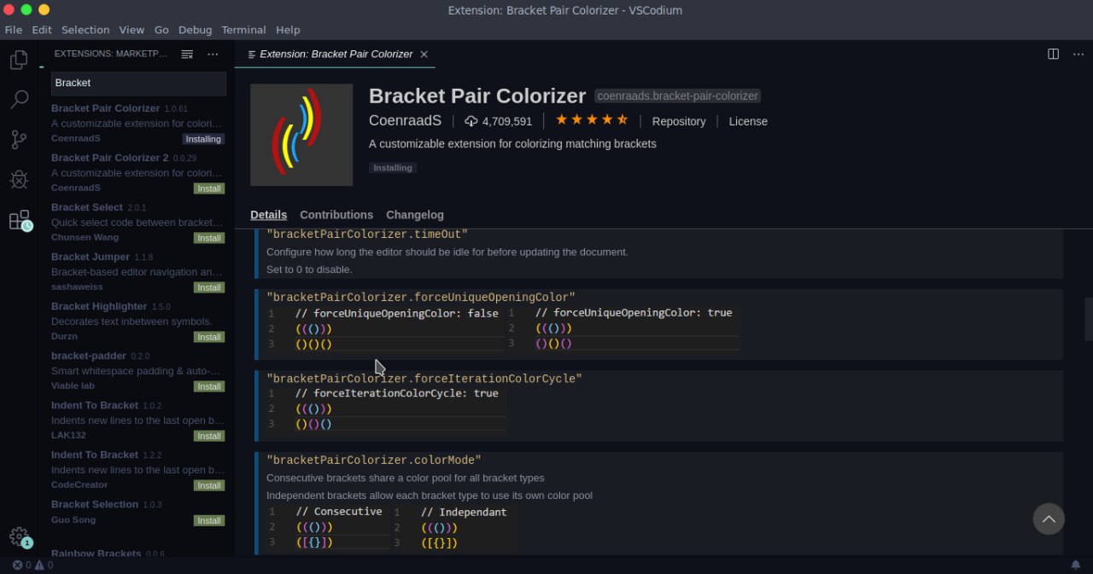The width and height of the screenshot is (1093, 574).
Task: Select Bracket Highlighter extension entry
Action: click(137, 321)
